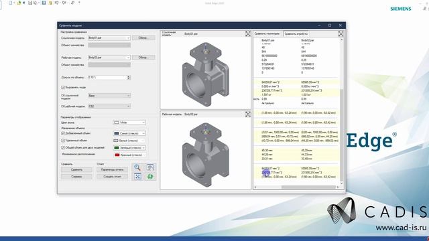Screen dimensions: 429x241
Task: Click the Параметры отчета button
Action: (112, 169)
